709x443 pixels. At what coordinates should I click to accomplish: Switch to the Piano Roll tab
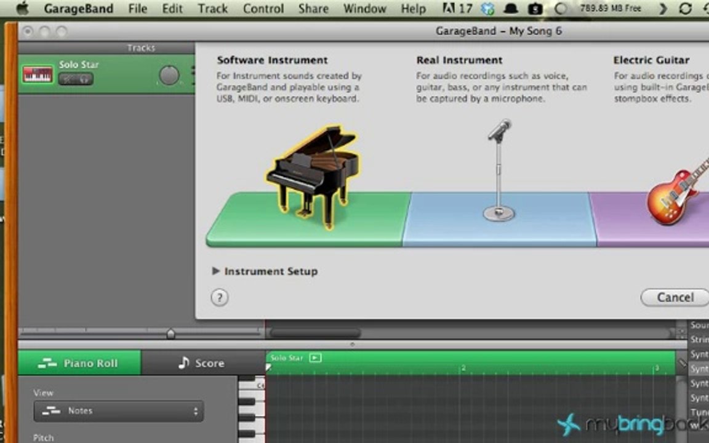click(x=79, y=363)
